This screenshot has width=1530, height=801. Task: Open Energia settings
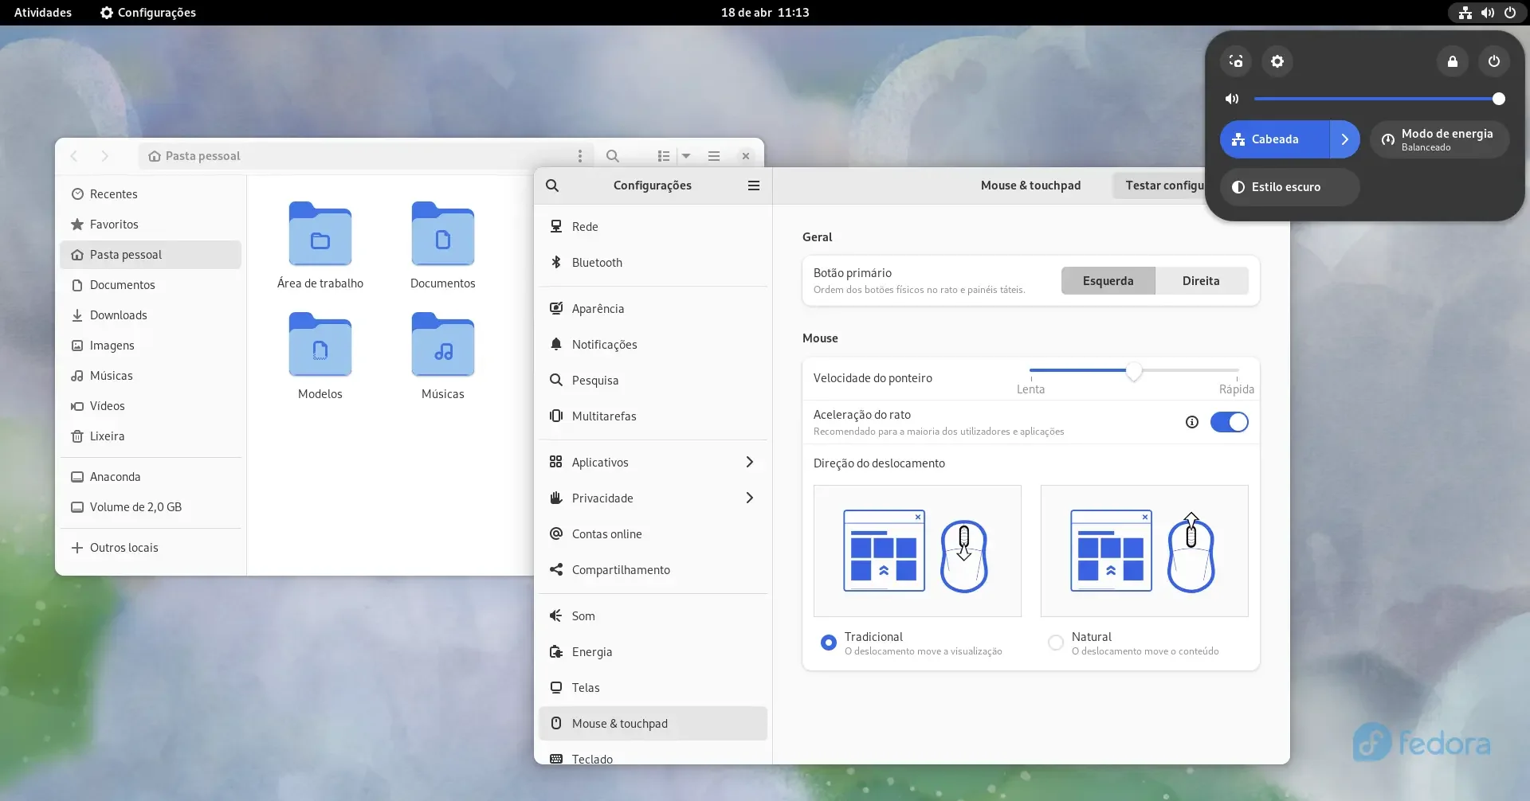pos(653,652)
